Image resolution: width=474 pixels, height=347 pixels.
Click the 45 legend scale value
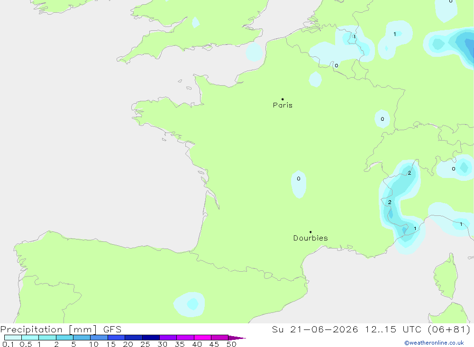click(x=214, y=344)
